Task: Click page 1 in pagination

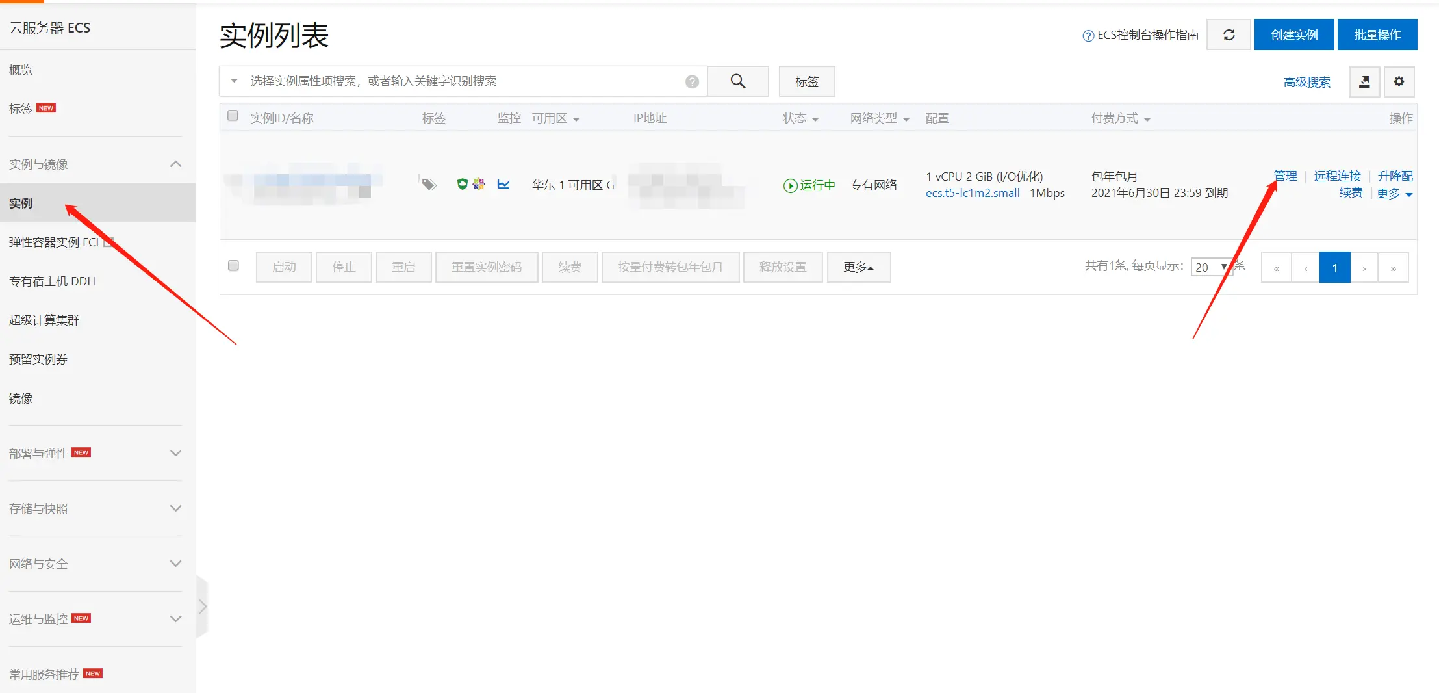Action: (1335, 267)
